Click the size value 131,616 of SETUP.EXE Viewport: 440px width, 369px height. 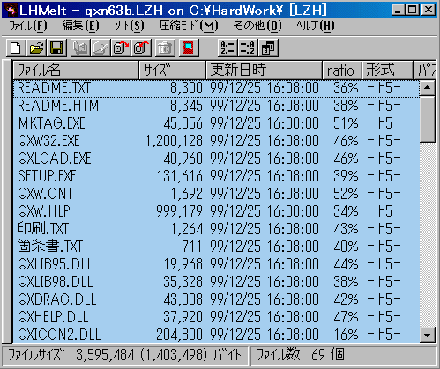pyautogui.click(x=180, y=176)
